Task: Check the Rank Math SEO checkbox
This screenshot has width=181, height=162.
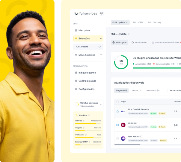Action: 117,138
